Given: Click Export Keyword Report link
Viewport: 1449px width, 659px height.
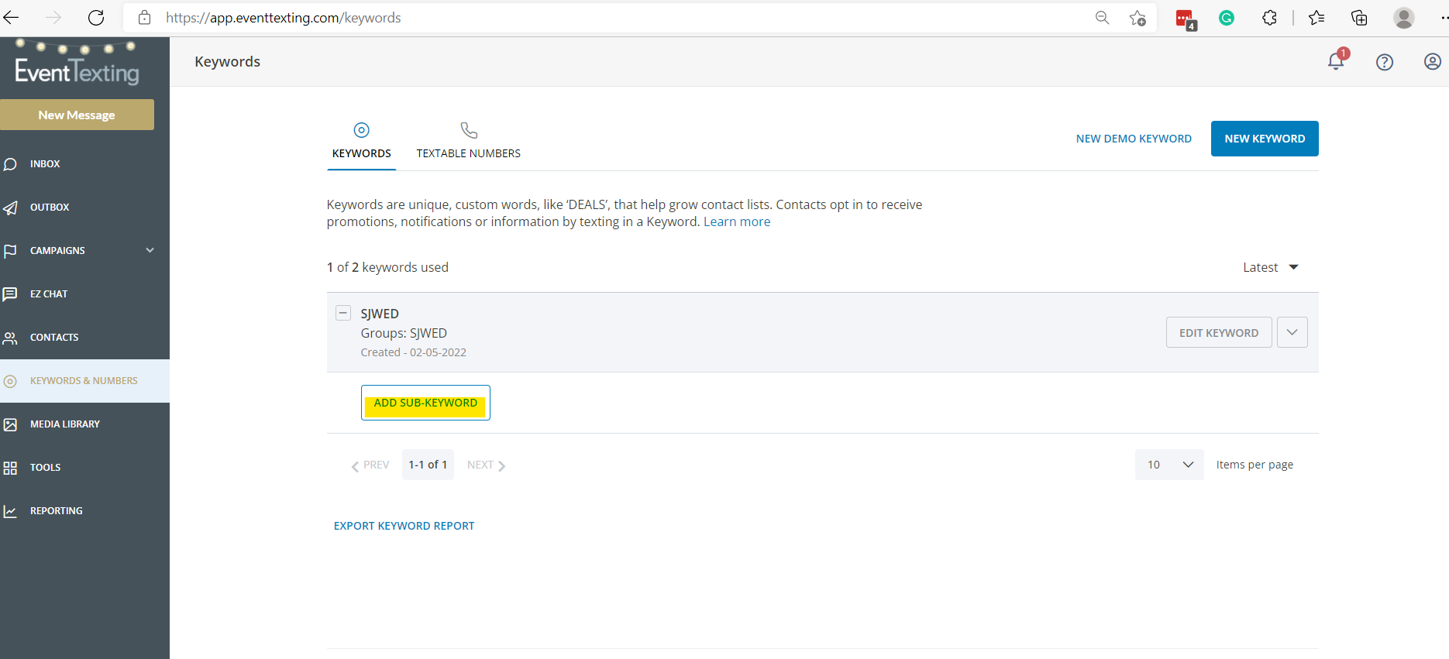Looking at the screenshot, I should (404, 526).
